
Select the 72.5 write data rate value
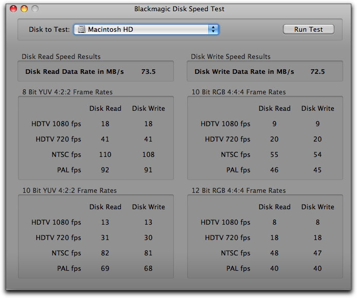point(317,71)
